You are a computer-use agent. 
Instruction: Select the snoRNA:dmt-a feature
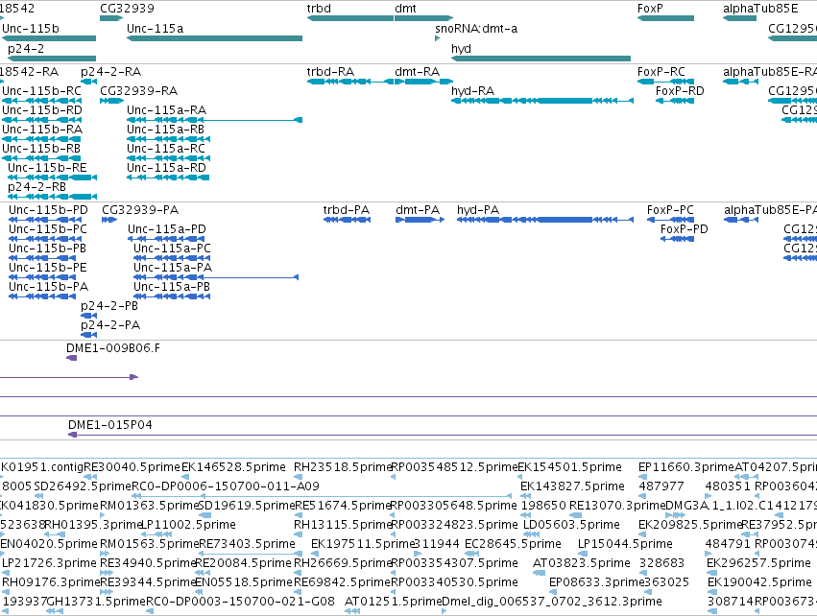(438, 38)
